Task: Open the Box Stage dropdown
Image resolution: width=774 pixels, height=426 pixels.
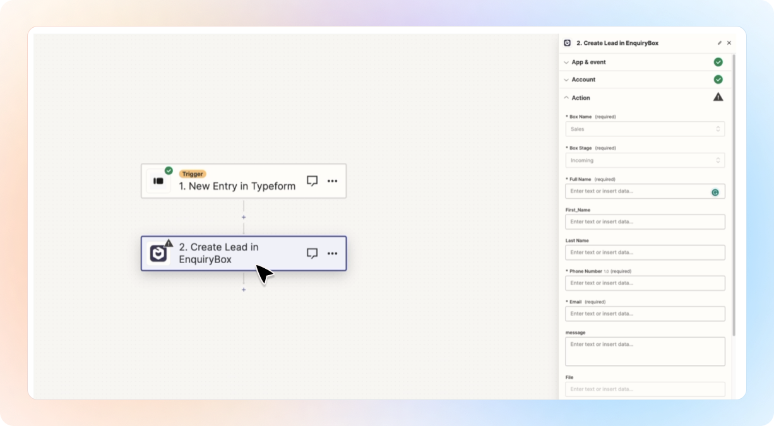Action: (645, 160)
